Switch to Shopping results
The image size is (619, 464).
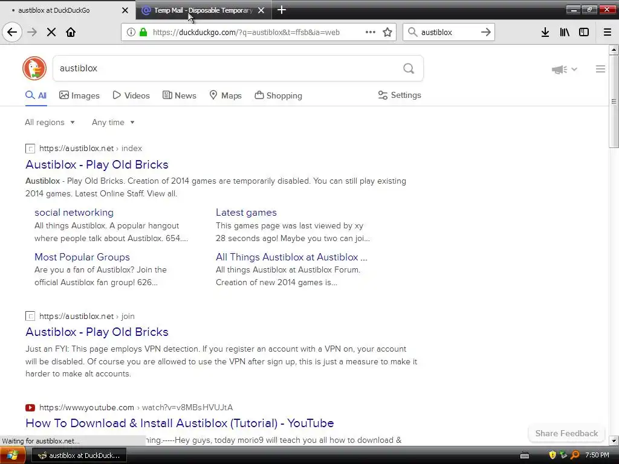(278, 95)
